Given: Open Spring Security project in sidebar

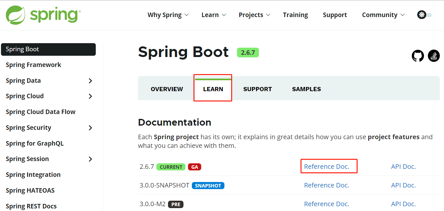Looking at the screenshot, I should click(x=28, y=128).
